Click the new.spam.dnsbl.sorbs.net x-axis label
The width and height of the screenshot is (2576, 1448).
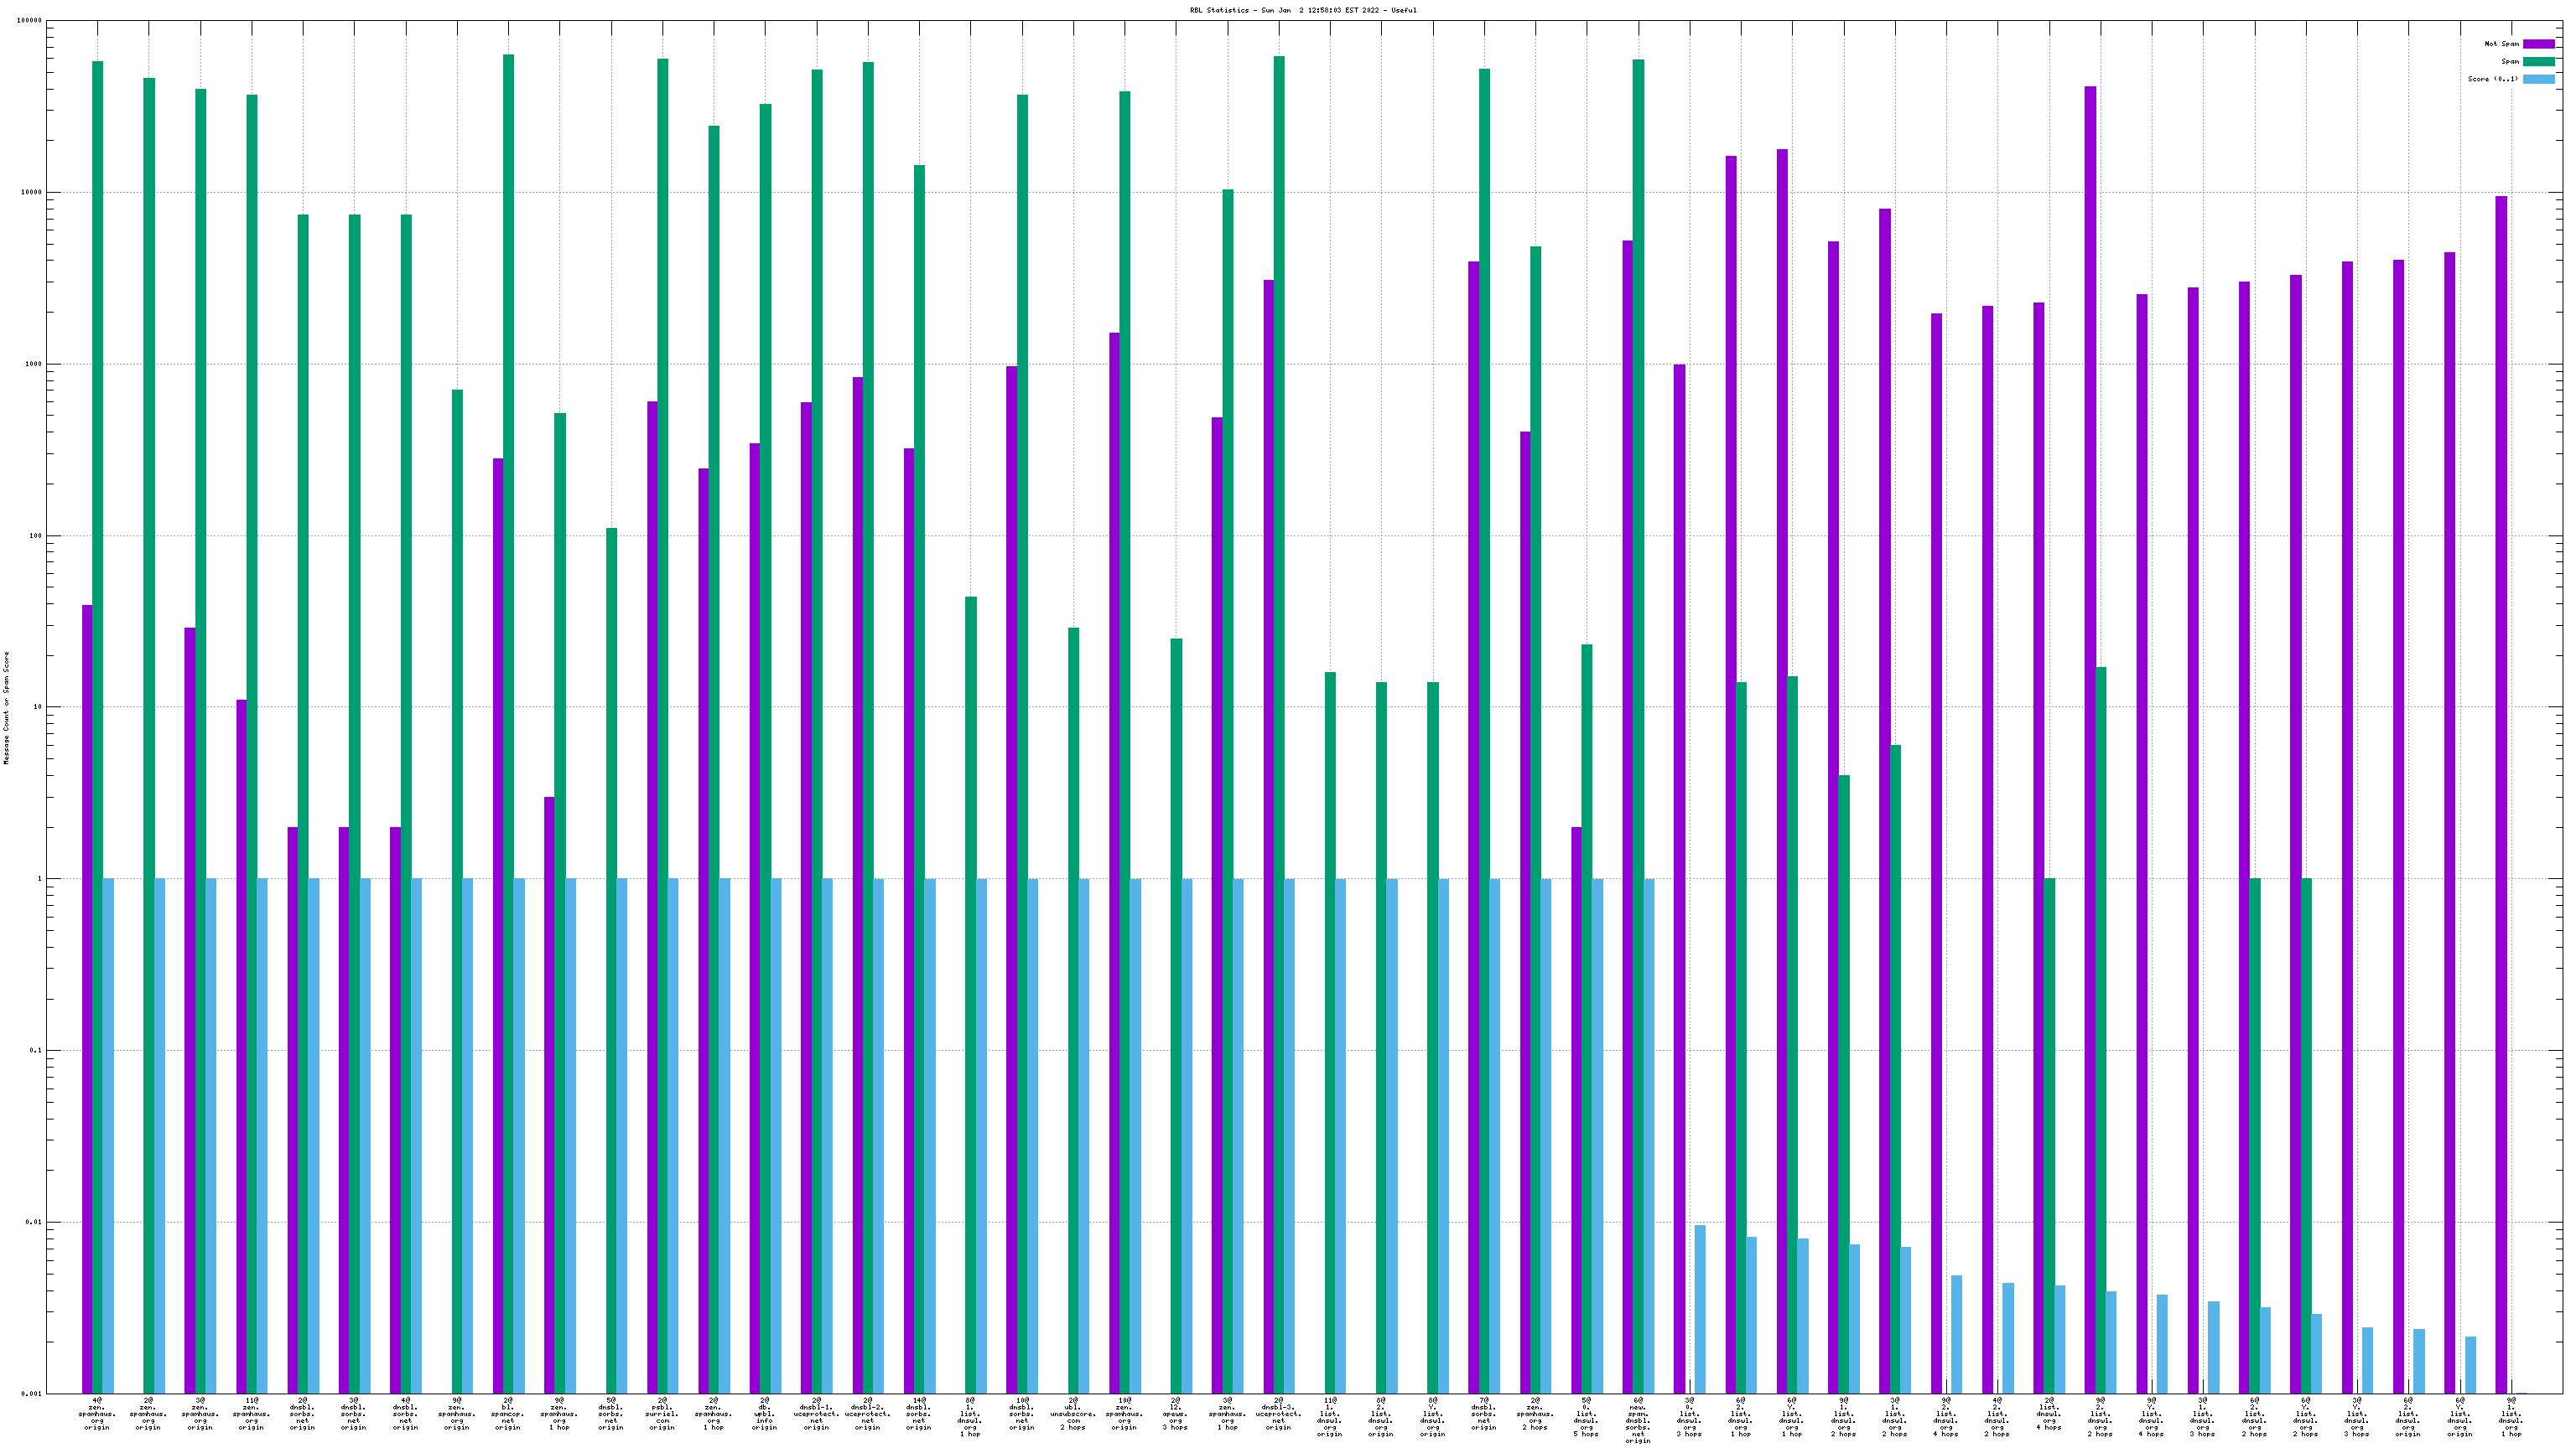(1638, 1419)
